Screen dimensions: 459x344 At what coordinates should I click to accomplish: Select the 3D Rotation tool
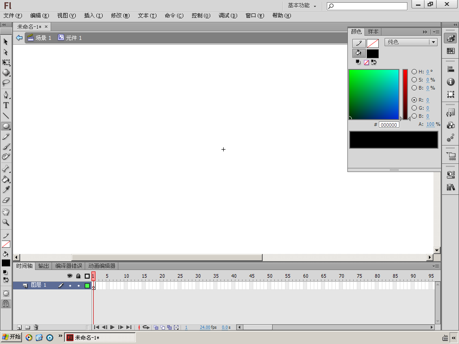(x=6, y=73)
